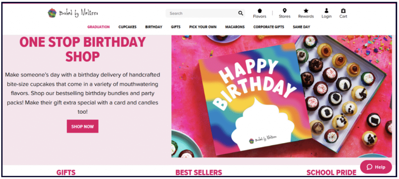The width and height of the screenshot is (399, 179).
Task: Open the Stores location pin icon
Action: tap(284, 11)
